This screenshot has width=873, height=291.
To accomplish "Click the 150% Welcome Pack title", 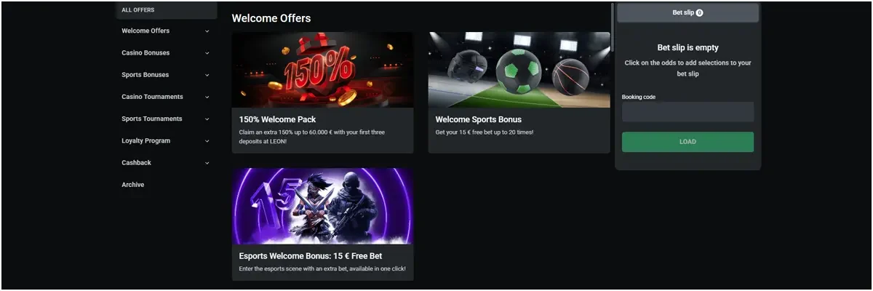I will pyautogui.click(x=277, y=119).
